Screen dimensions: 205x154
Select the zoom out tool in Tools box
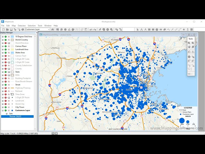coord(193,43)
